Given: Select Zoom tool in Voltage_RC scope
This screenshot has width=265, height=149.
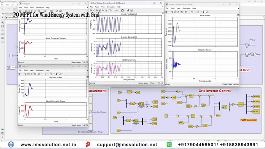Looking at the screenshot, I should tap(45, 11).
